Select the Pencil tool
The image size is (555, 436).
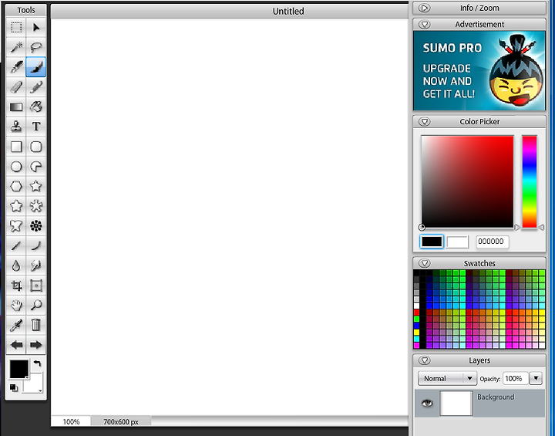(35, 87)
